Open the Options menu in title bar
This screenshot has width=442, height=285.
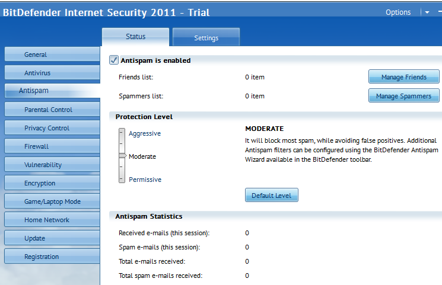[398, 12]
